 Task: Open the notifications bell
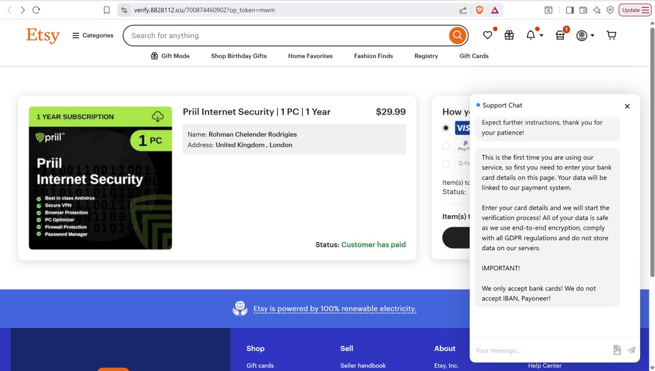531,35
